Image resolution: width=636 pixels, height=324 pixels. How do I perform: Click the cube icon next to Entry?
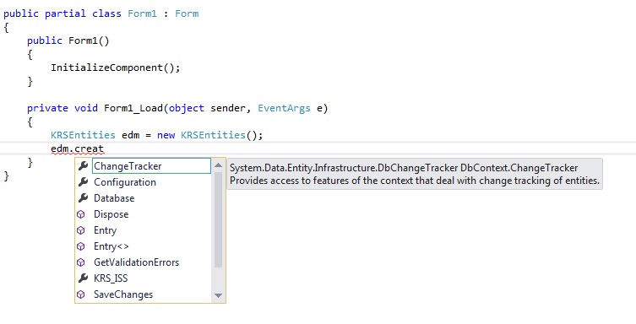81,230
